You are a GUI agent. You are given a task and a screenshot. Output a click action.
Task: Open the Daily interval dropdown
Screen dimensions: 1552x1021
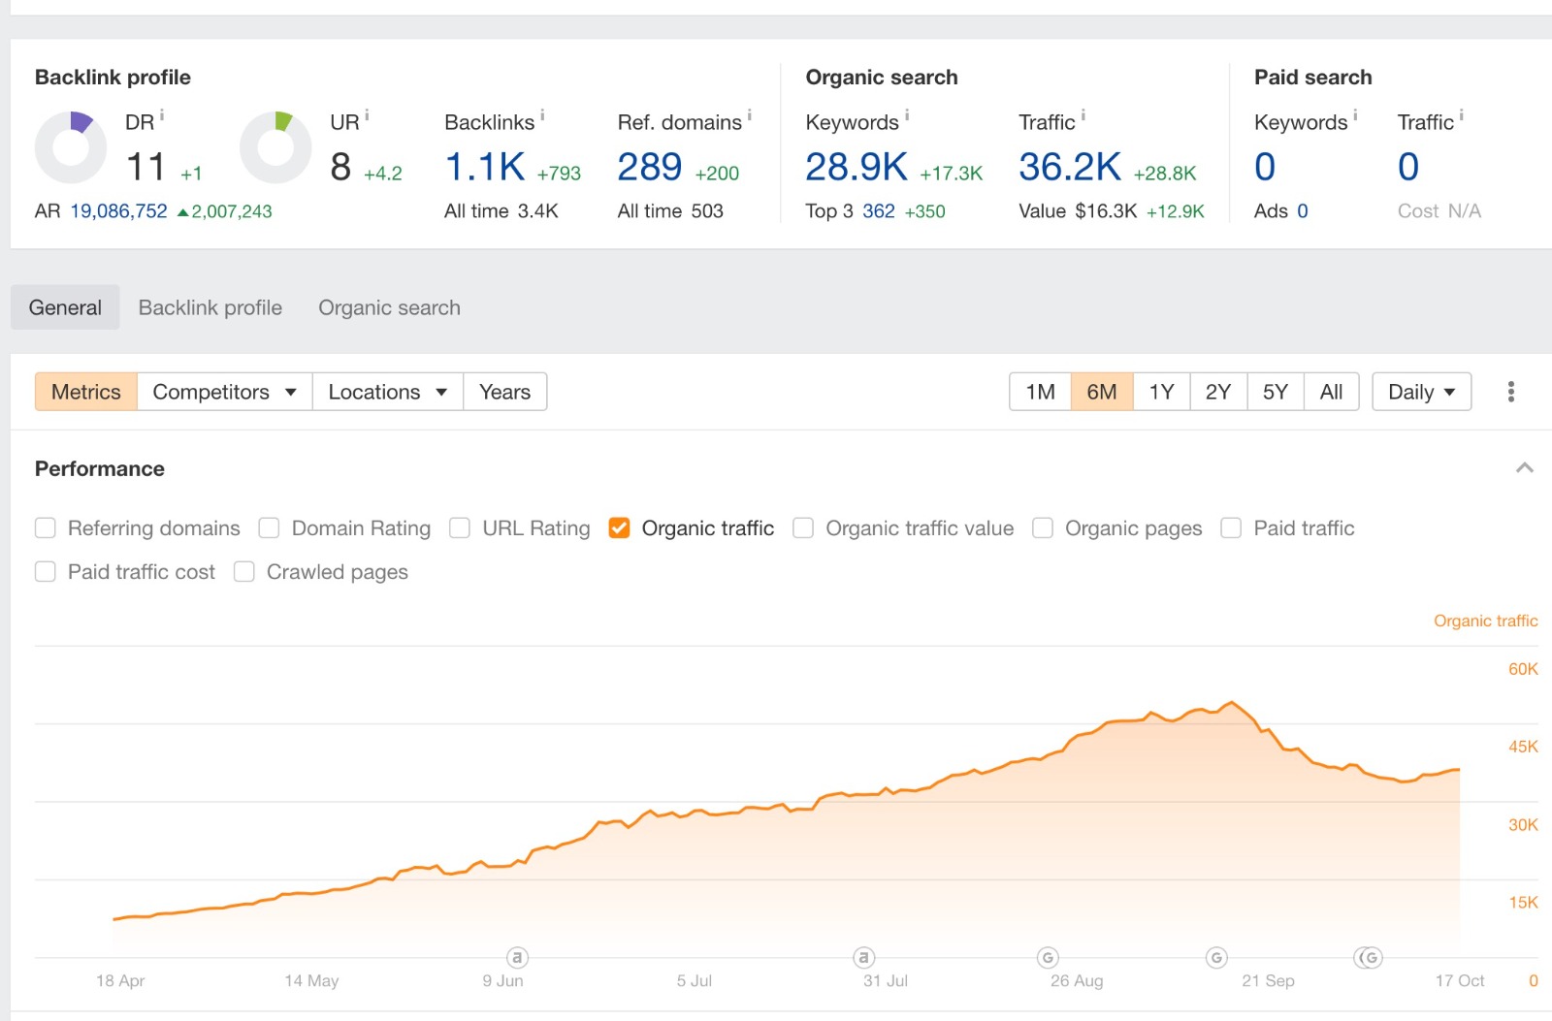(x=1421, y=392)
